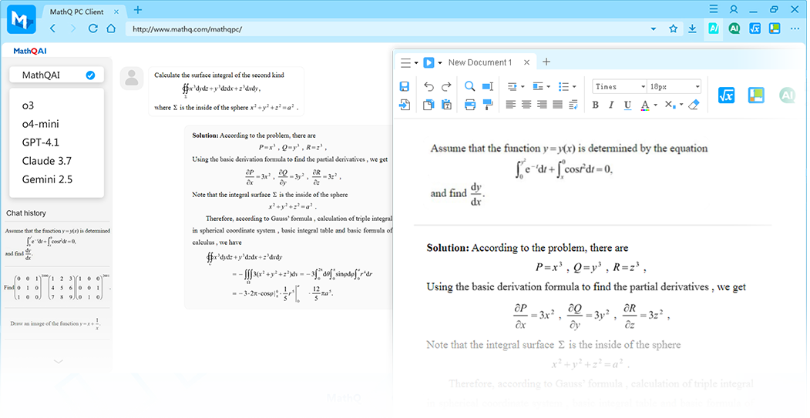
Task: Open the Times font family dropdown
Action: pyautogui.click(x=620, y=87)
